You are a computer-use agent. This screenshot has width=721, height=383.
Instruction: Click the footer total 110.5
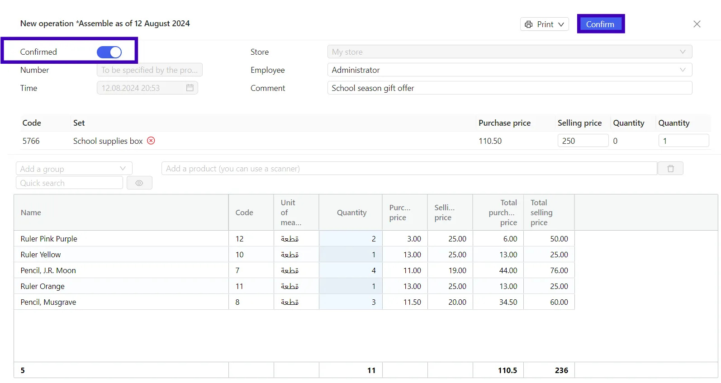tap(508, 370)
